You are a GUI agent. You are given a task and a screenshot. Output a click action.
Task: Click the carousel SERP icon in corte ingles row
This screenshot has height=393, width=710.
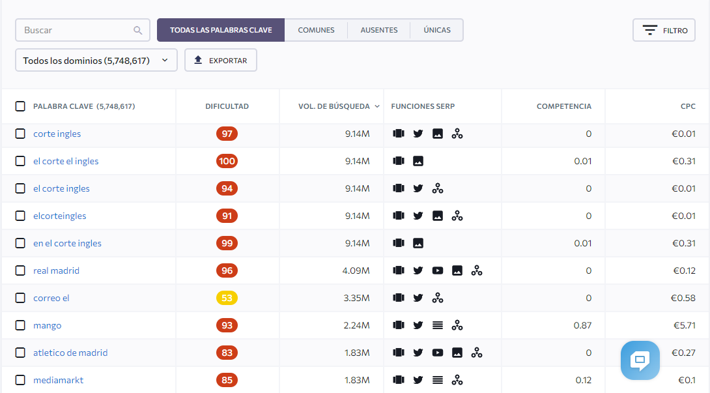tap(399, 134)
